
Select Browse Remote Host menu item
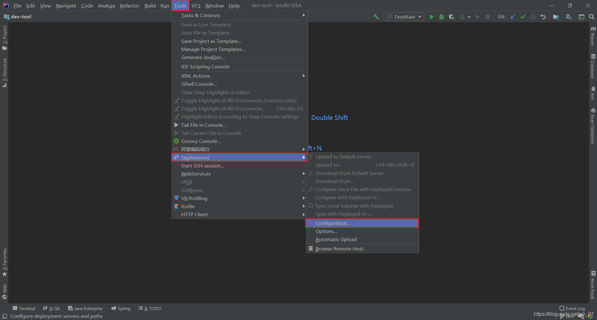coord(362,249)
